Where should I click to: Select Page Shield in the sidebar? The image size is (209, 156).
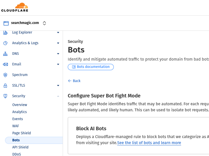pyautogui.click(x=21, y=133)
